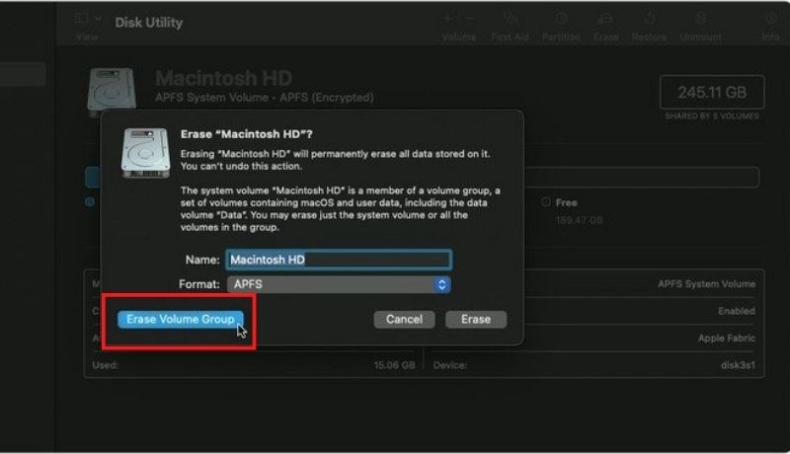Click the APFS System Volume type value
790x454 pixels.
point(706,284)
